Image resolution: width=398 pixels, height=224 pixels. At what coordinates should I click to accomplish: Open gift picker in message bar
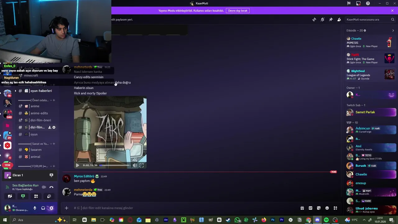[302, 208]
